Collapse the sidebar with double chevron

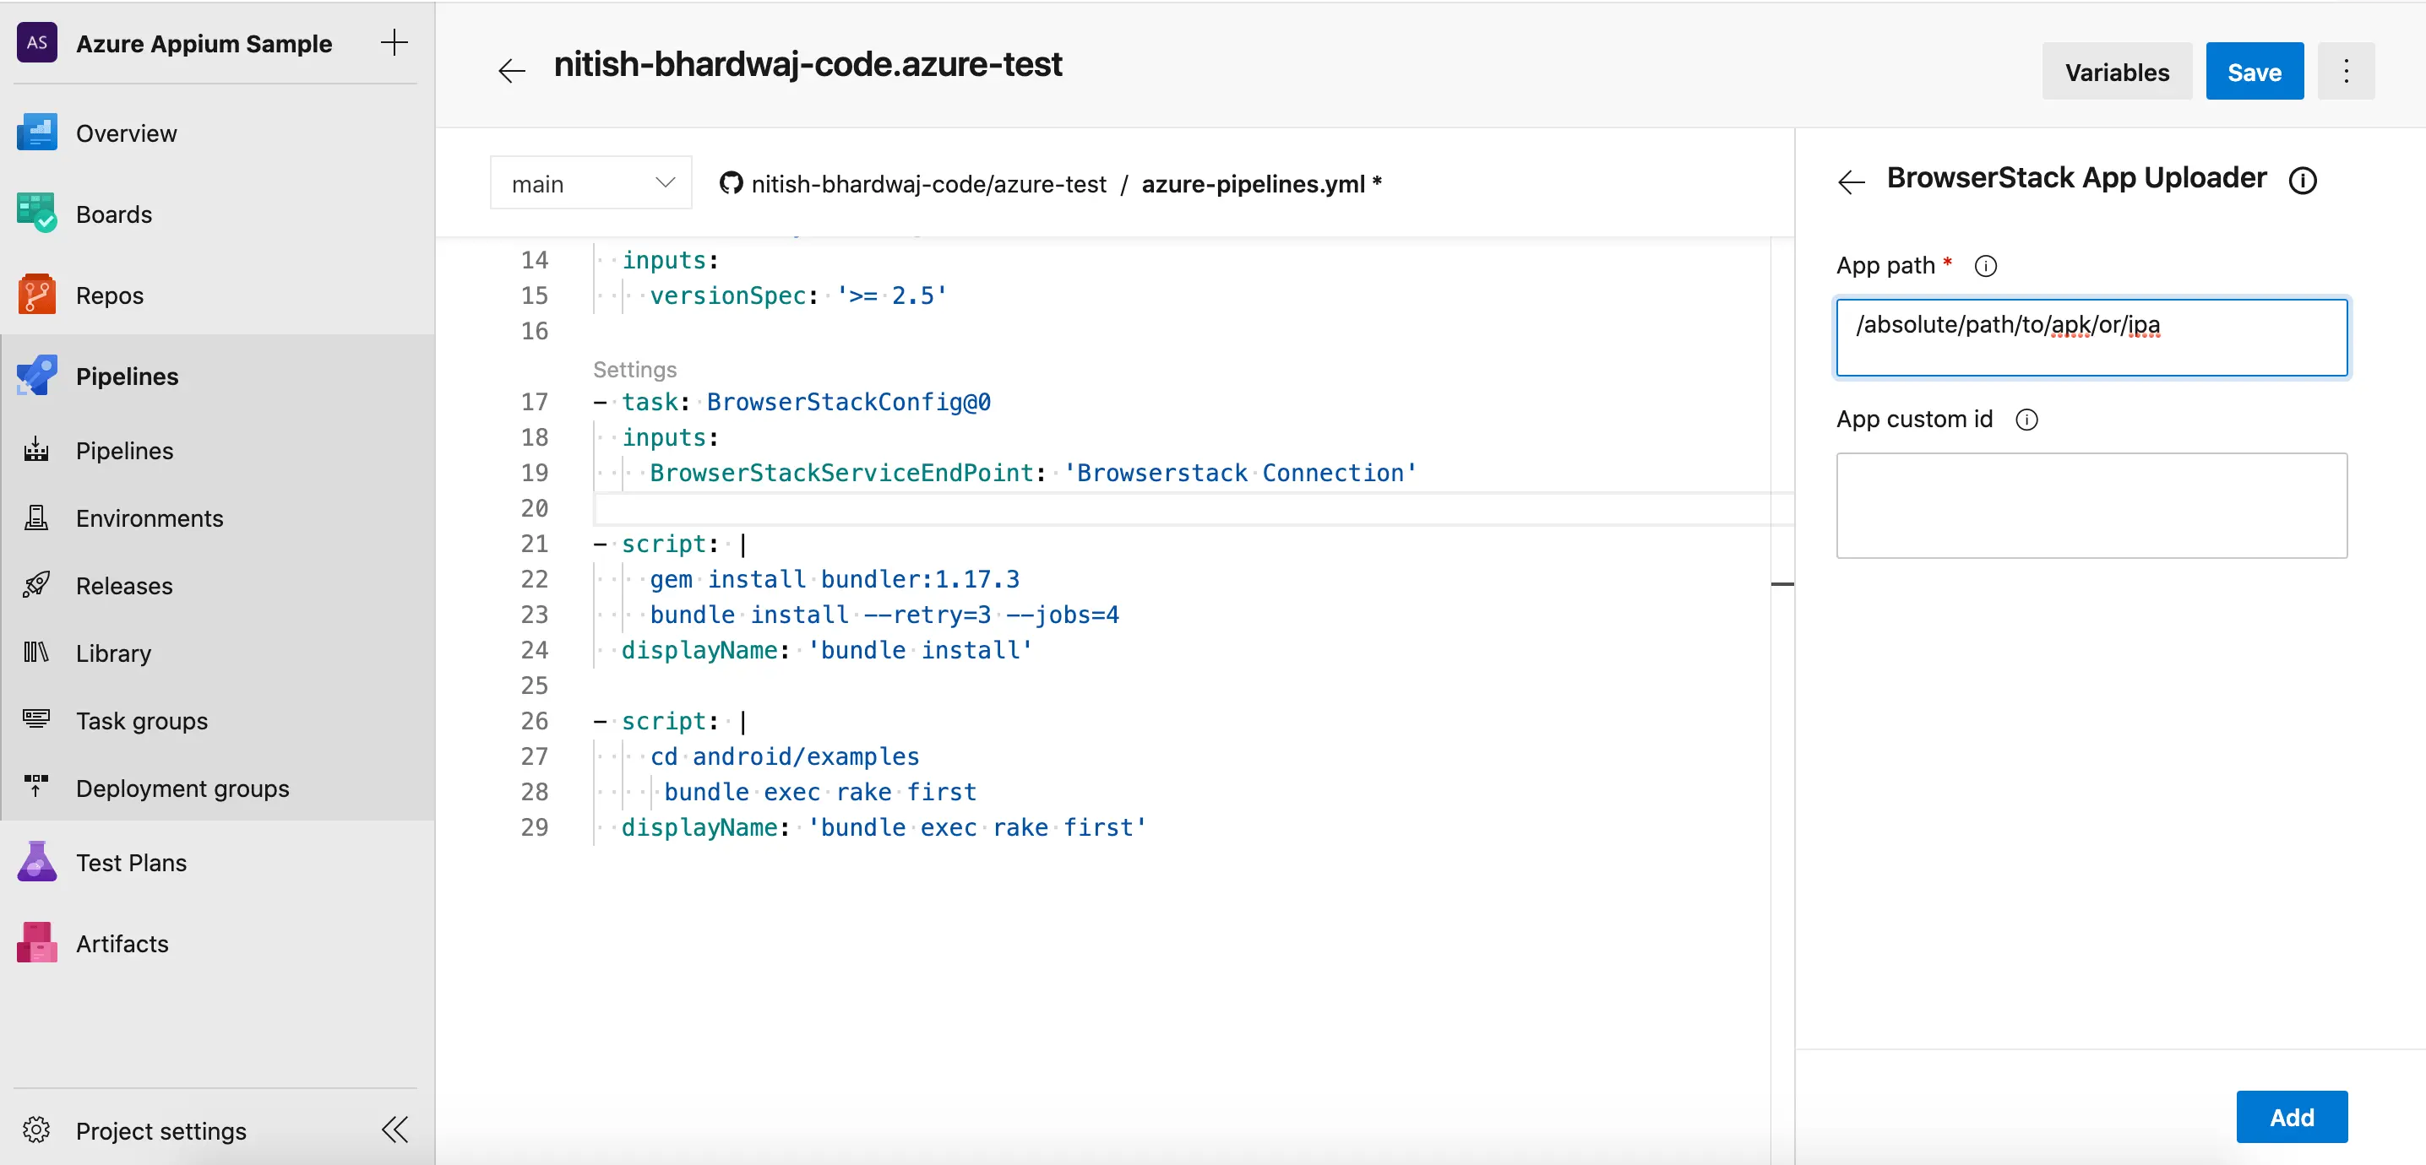pyautogui.click(x=394, y=1129)
